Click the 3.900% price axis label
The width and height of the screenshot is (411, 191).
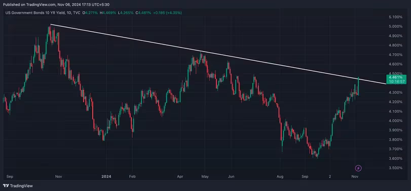pyautogui.click(x=395, y=130)
